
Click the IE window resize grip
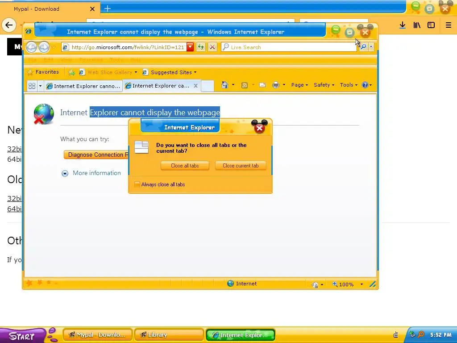click(x=373, y=284)
